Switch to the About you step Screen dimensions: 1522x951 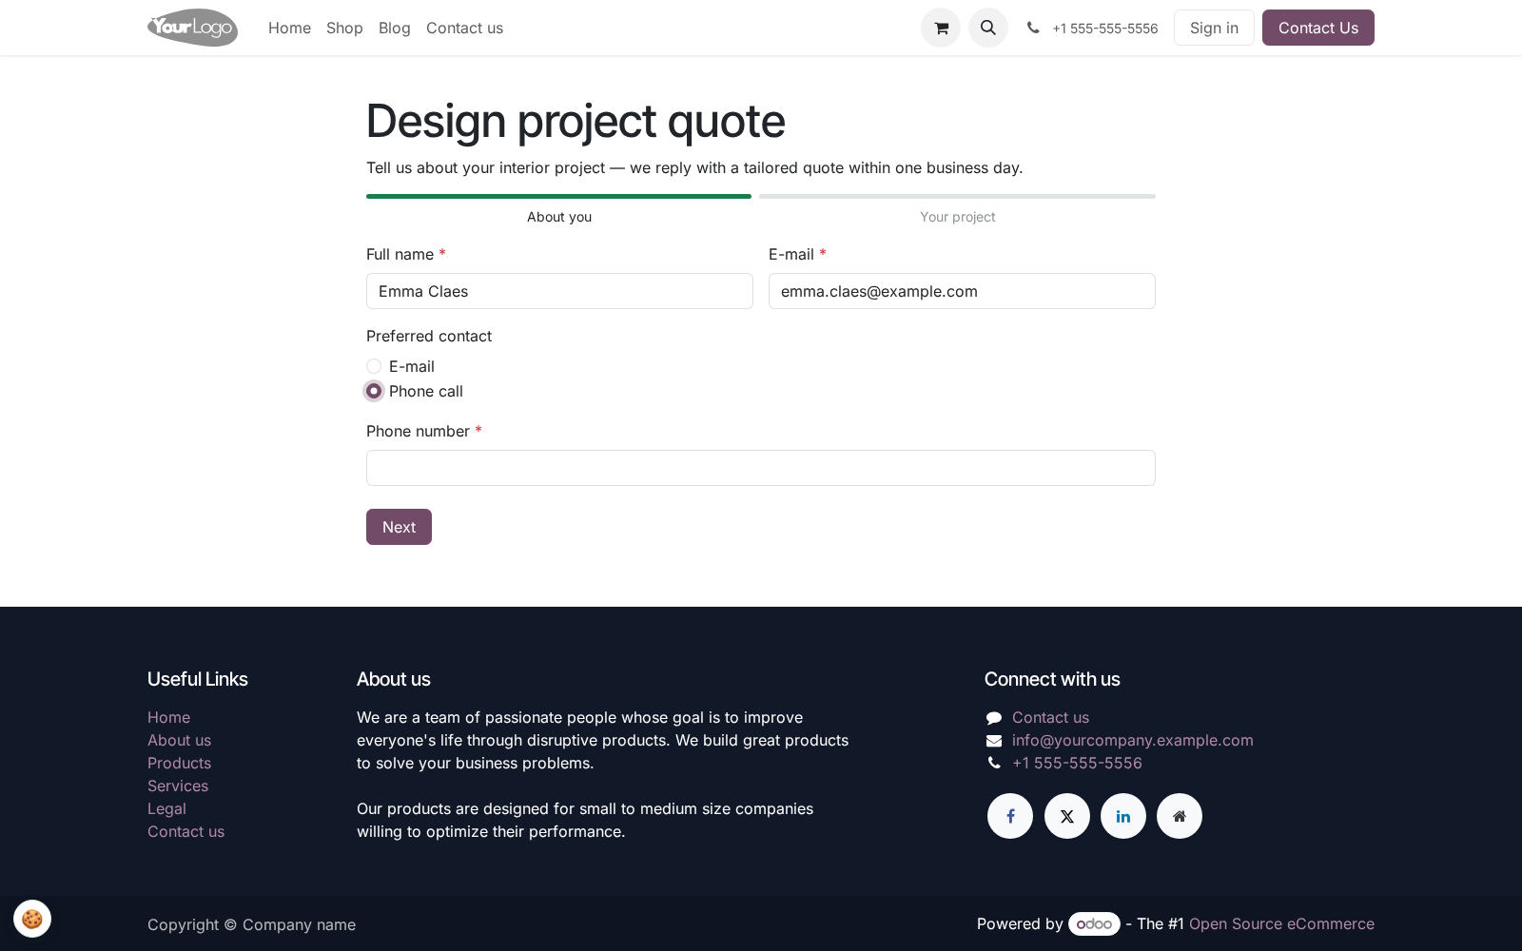[559, 217]
